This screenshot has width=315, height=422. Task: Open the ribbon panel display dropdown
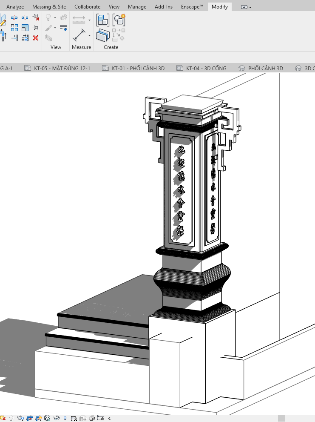point(246,7)
